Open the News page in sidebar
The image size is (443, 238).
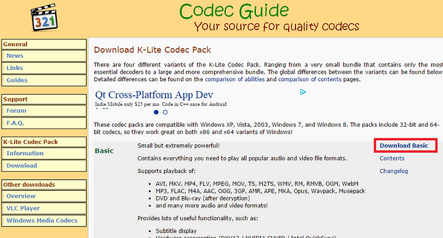point(44,56)
